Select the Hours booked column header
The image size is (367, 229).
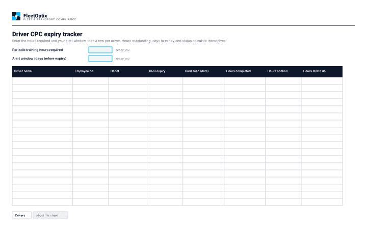(x=283, y=71)
